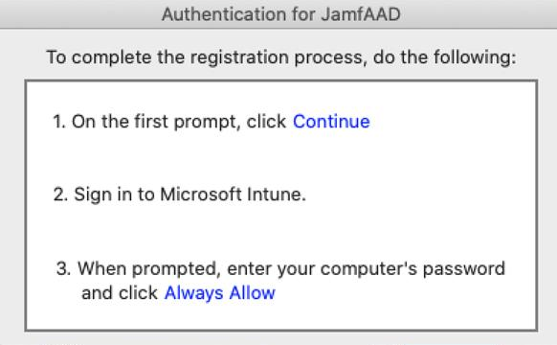This screenshot has height=345, width=557.
Task: Click the step number 3 marker
Action: pyautogui.click(x=63, y=269)
